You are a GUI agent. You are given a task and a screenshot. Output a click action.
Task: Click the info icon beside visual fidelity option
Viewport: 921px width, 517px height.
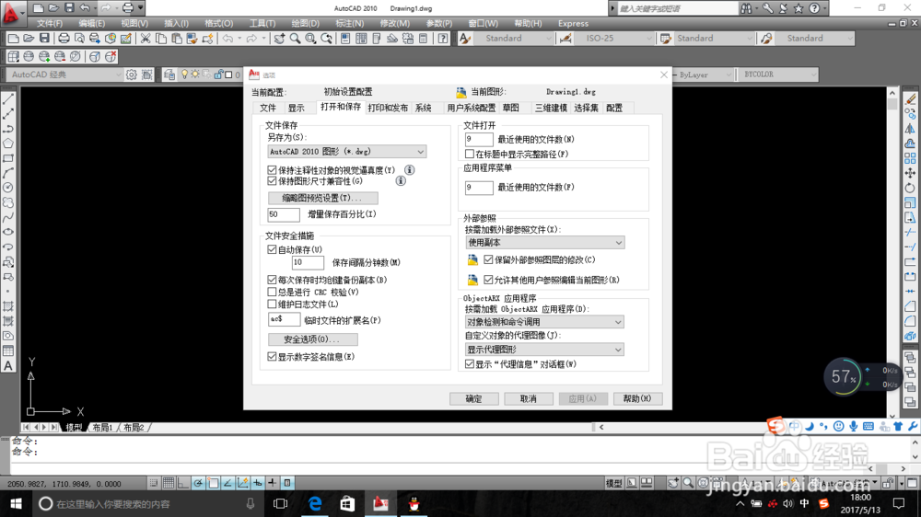click(x=410, y=169)
